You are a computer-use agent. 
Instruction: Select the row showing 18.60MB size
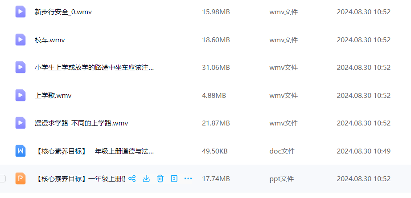(205, 40)
